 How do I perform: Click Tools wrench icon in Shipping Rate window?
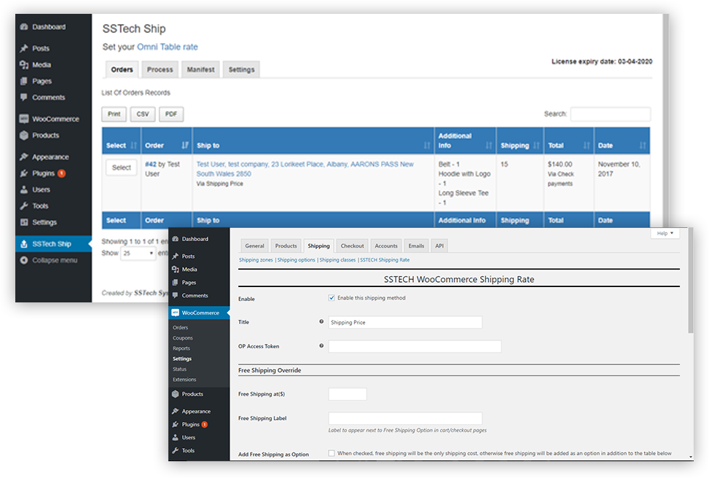(176, 450)
